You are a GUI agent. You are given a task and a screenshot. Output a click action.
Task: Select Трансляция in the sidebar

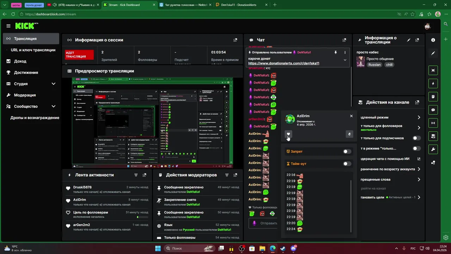(x=31, y=38)
